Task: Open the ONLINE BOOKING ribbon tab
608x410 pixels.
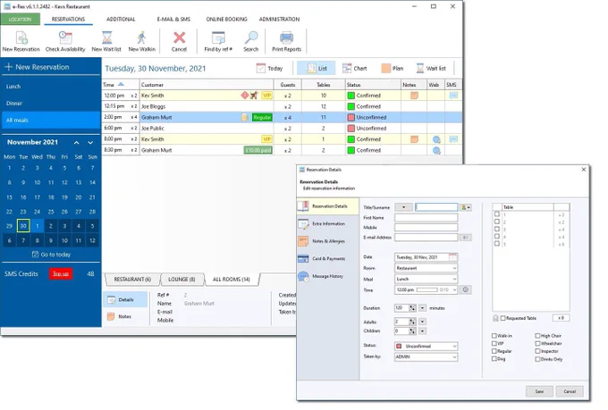Action: coord(226,19)
